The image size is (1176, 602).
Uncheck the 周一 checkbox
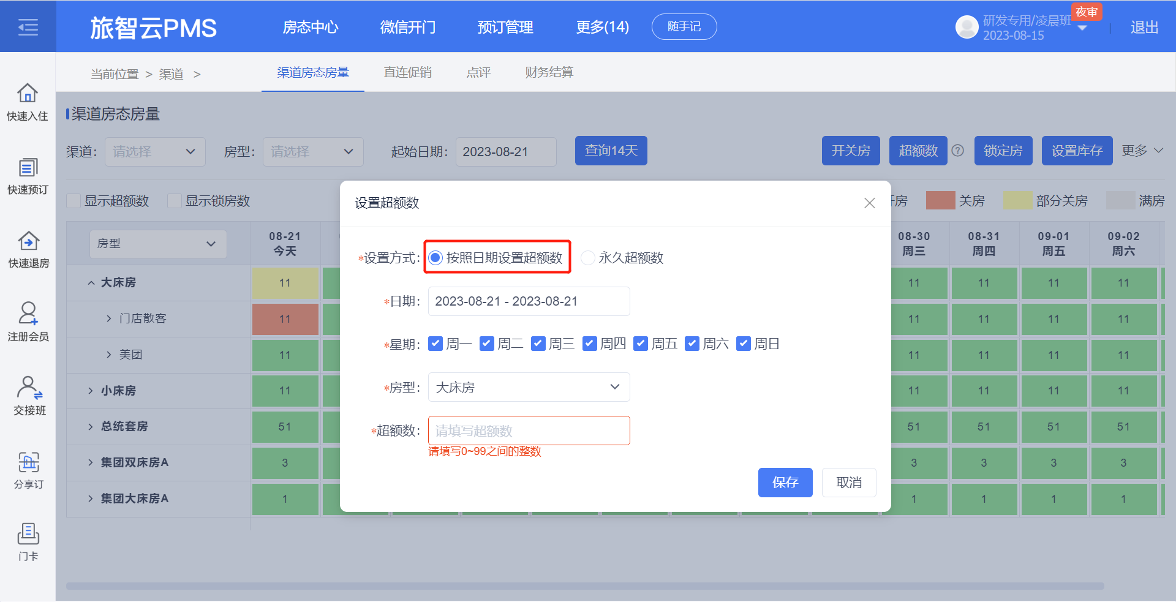pos(435,344)
